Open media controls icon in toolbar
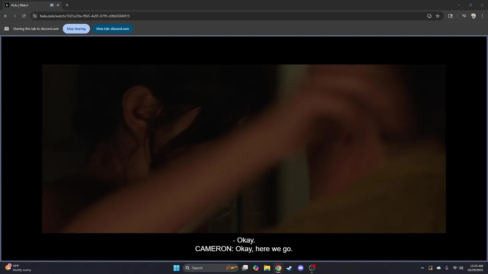Screen dimensions: 488x274 pos(464,16)
